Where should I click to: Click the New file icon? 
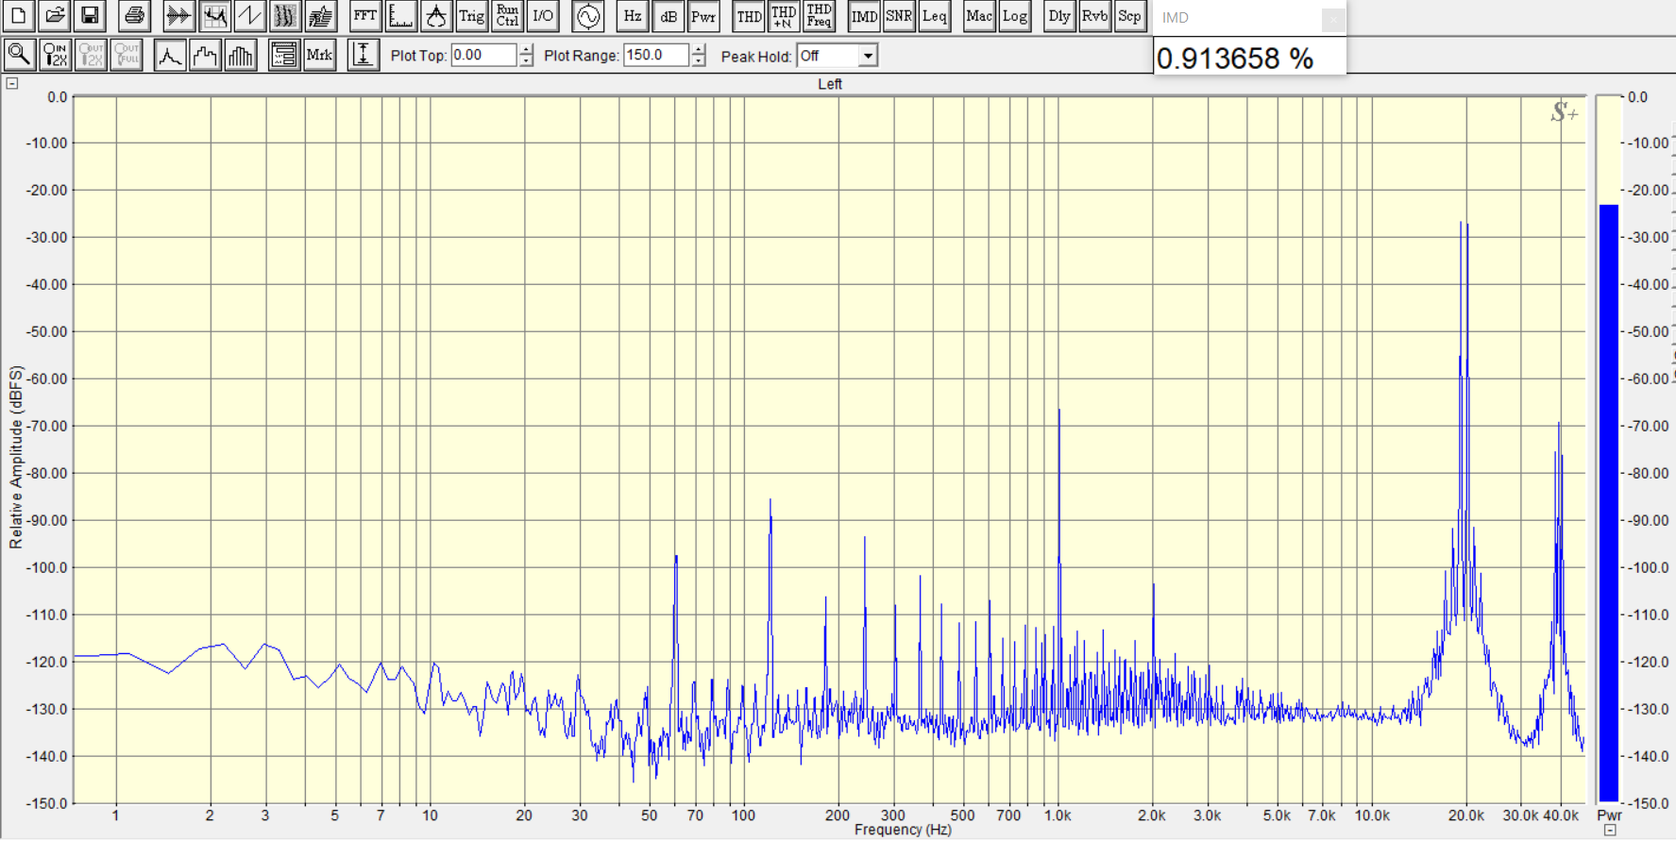point(19,16)
